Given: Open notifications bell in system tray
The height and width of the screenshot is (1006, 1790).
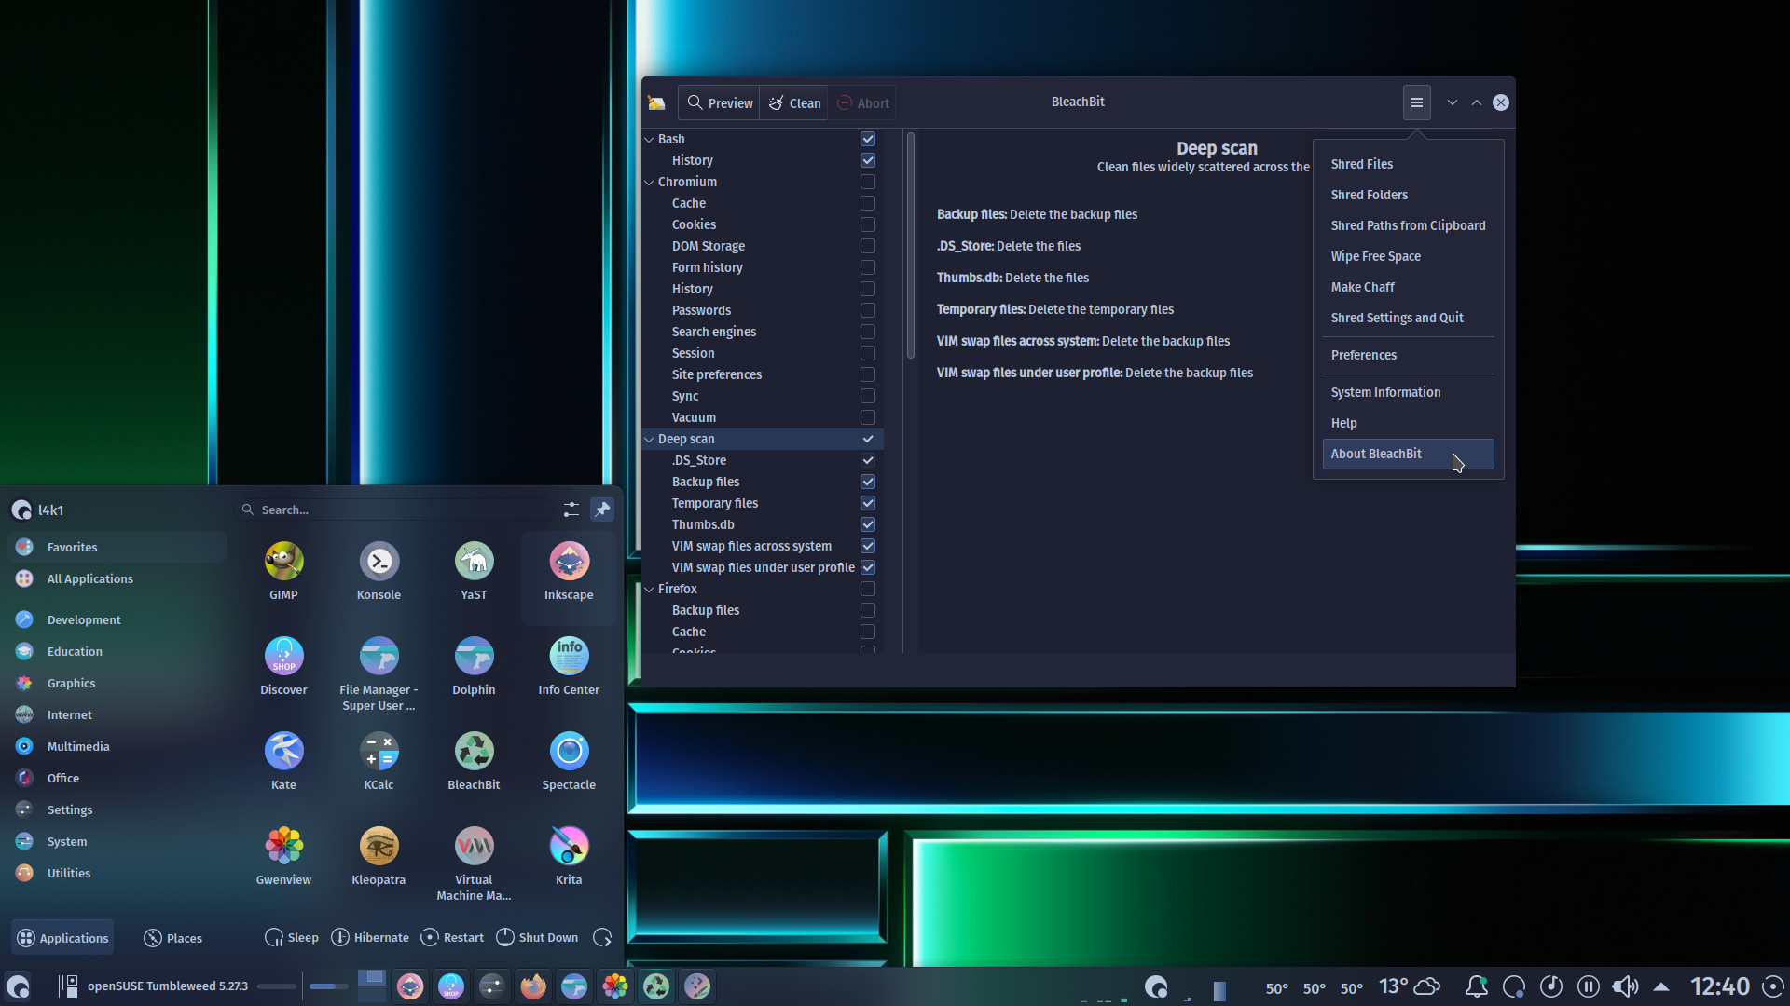Looking at the screenshot, I should [x=1476, y=986].
